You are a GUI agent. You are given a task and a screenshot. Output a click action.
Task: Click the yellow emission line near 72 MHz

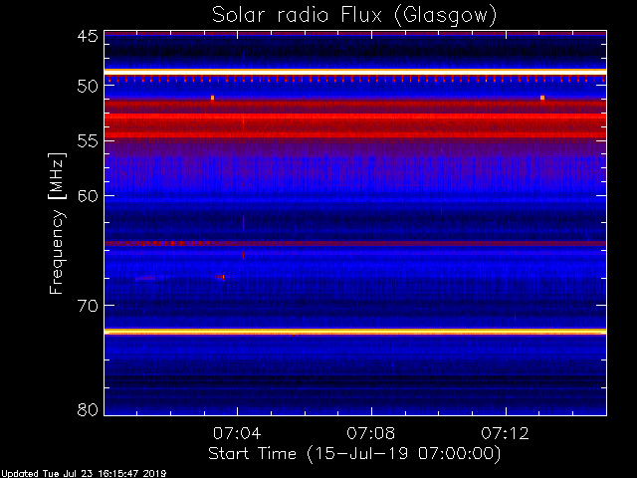tap(355, 332)
